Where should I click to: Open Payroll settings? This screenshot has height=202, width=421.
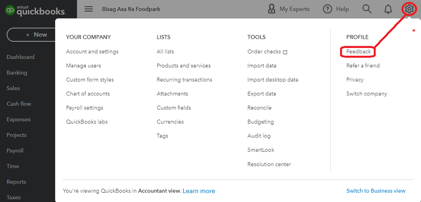tap(84, 108)
